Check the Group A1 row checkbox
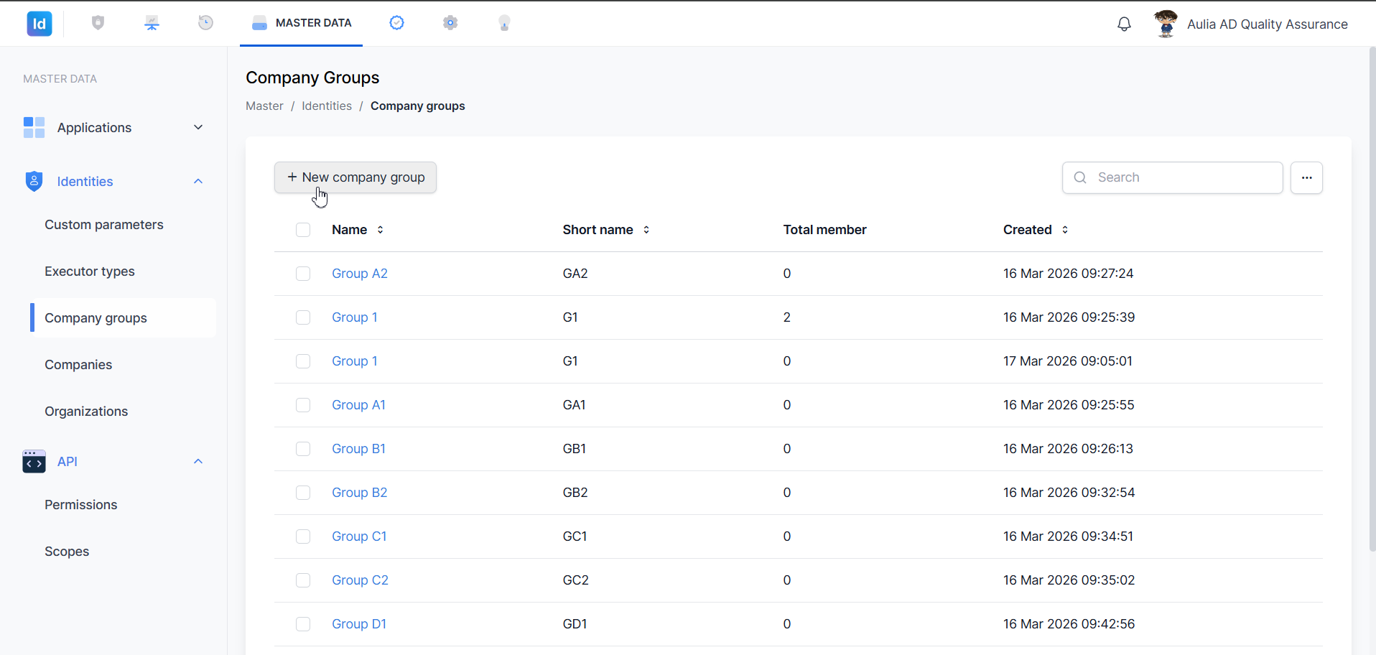Screen dimensions: 1376x655 (x=303, y=405)
